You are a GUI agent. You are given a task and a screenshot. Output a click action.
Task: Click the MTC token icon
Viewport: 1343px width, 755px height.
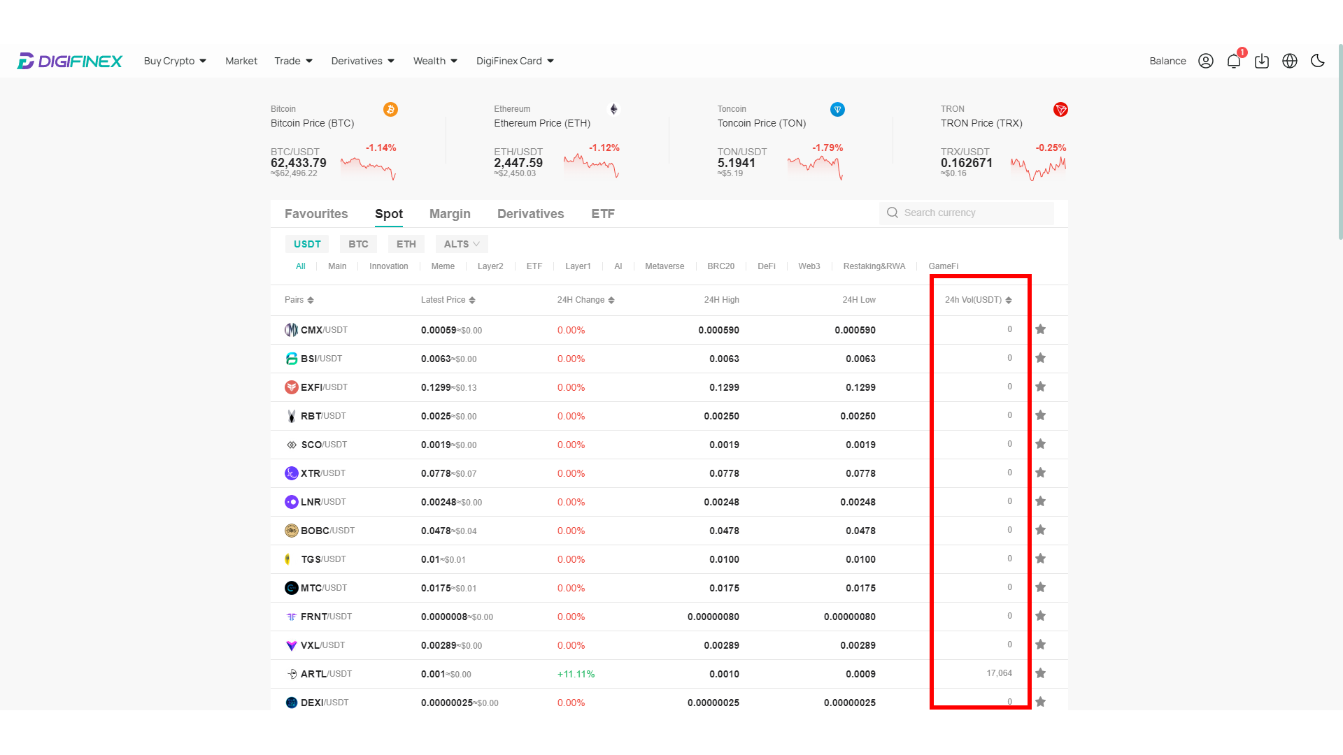point(292,588)
